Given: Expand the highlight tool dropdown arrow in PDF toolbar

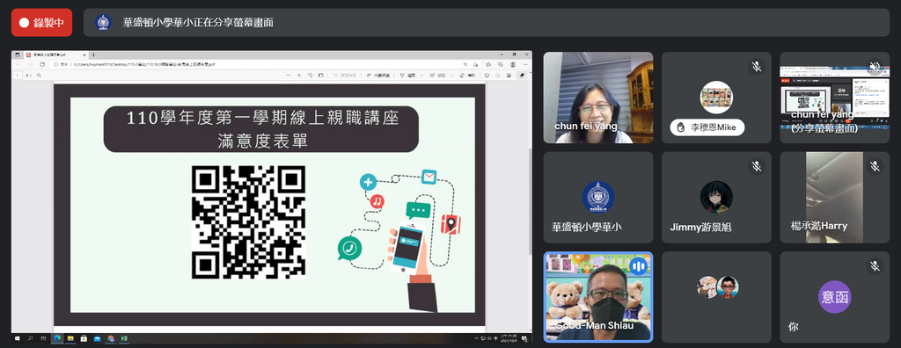Looking at the screenshot, I should (452, 76).
